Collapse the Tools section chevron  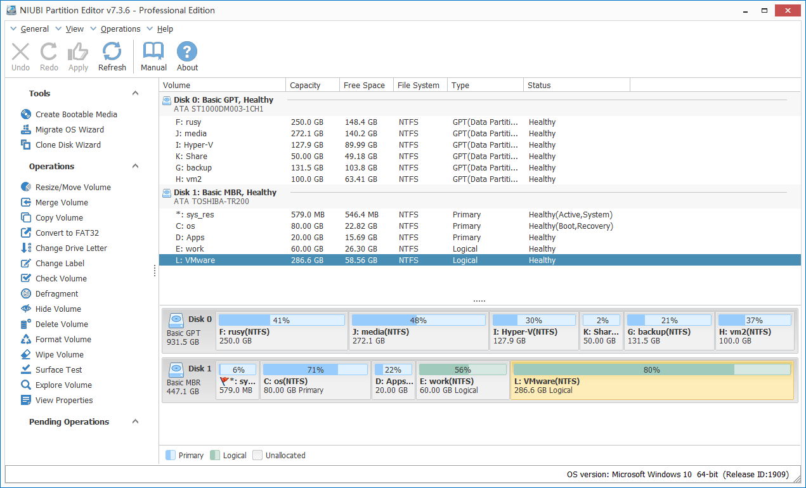coord(135,93)
